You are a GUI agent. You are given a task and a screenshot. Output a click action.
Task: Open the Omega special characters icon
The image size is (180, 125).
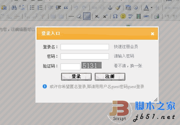click(x=115, y=16)
